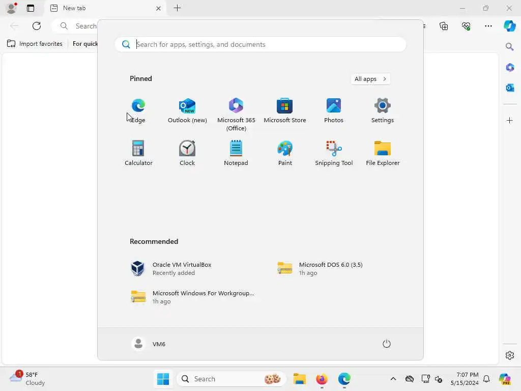
Task: Launch the Calculator app
Action: click(138, 153)
